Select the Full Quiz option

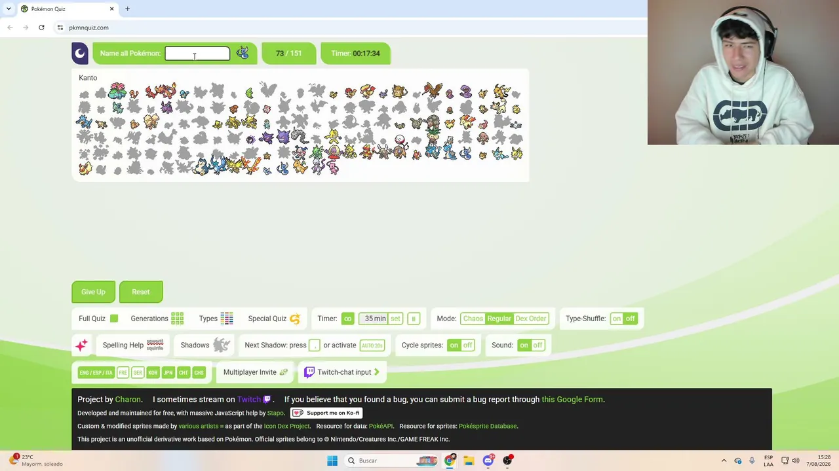(98, 319)
